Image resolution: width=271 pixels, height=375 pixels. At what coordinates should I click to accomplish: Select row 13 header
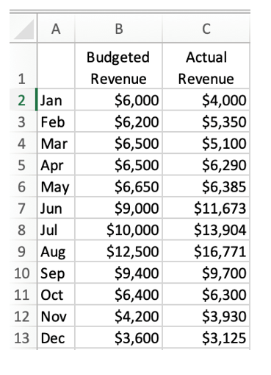(24, 337)
